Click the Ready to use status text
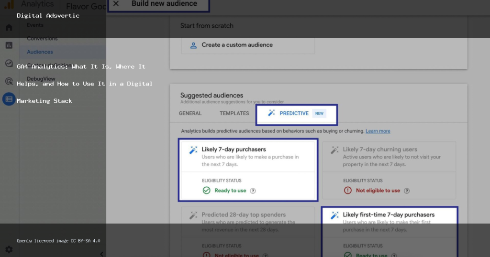Viewport: 490px width, 257px height. tap(230, 191)
